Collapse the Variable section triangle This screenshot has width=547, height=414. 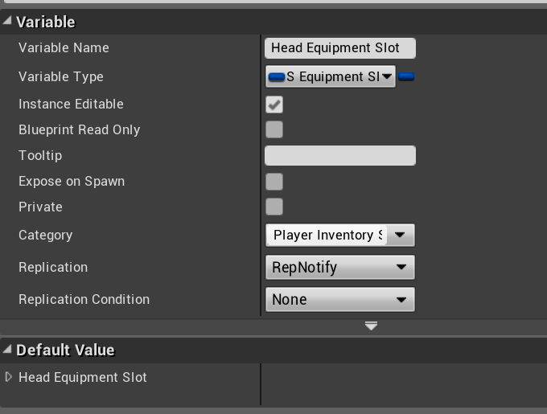[7, 22]
